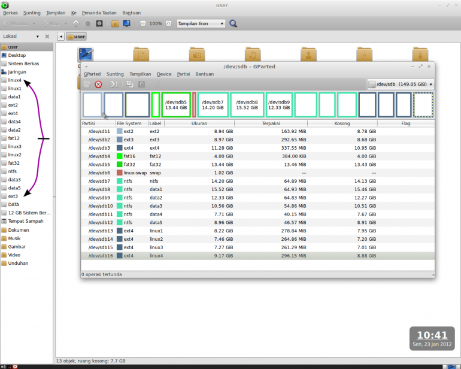The image size is (461, 369).
Task: Select the /dev/sdb10 data3 row
Action: [258, 206]
